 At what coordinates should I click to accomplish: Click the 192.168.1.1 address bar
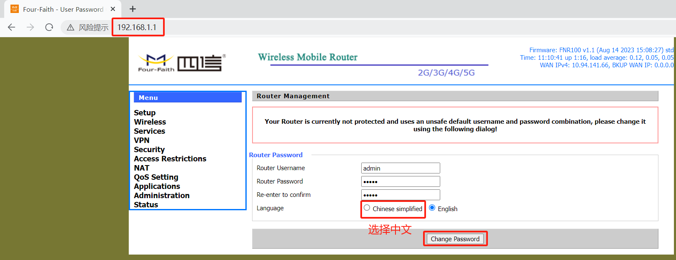[x=137, y=27]
